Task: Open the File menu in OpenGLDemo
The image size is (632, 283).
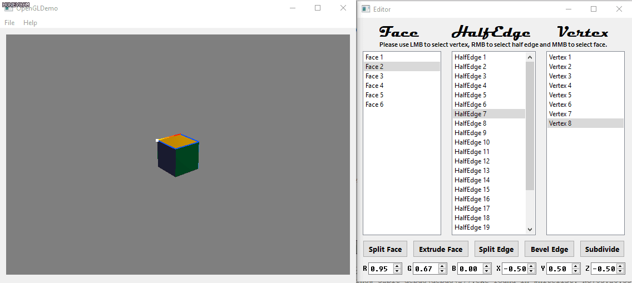Action: [9, 23]
